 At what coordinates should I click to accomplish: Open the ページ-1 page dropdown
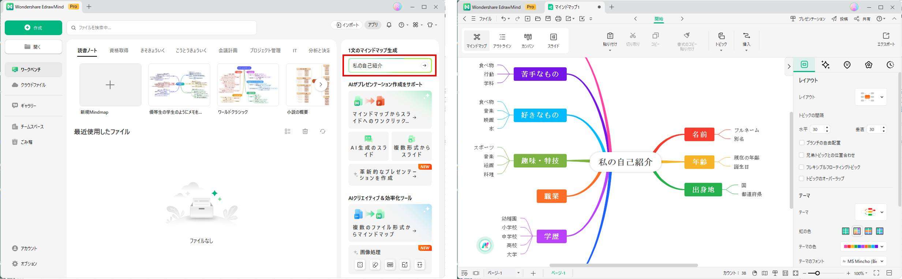point(504,273)
